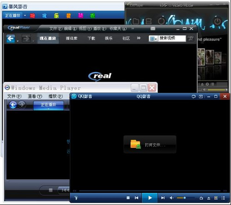Open KMPlayer settings gear icon
This screenshot has width=231, height=205.
207,84
